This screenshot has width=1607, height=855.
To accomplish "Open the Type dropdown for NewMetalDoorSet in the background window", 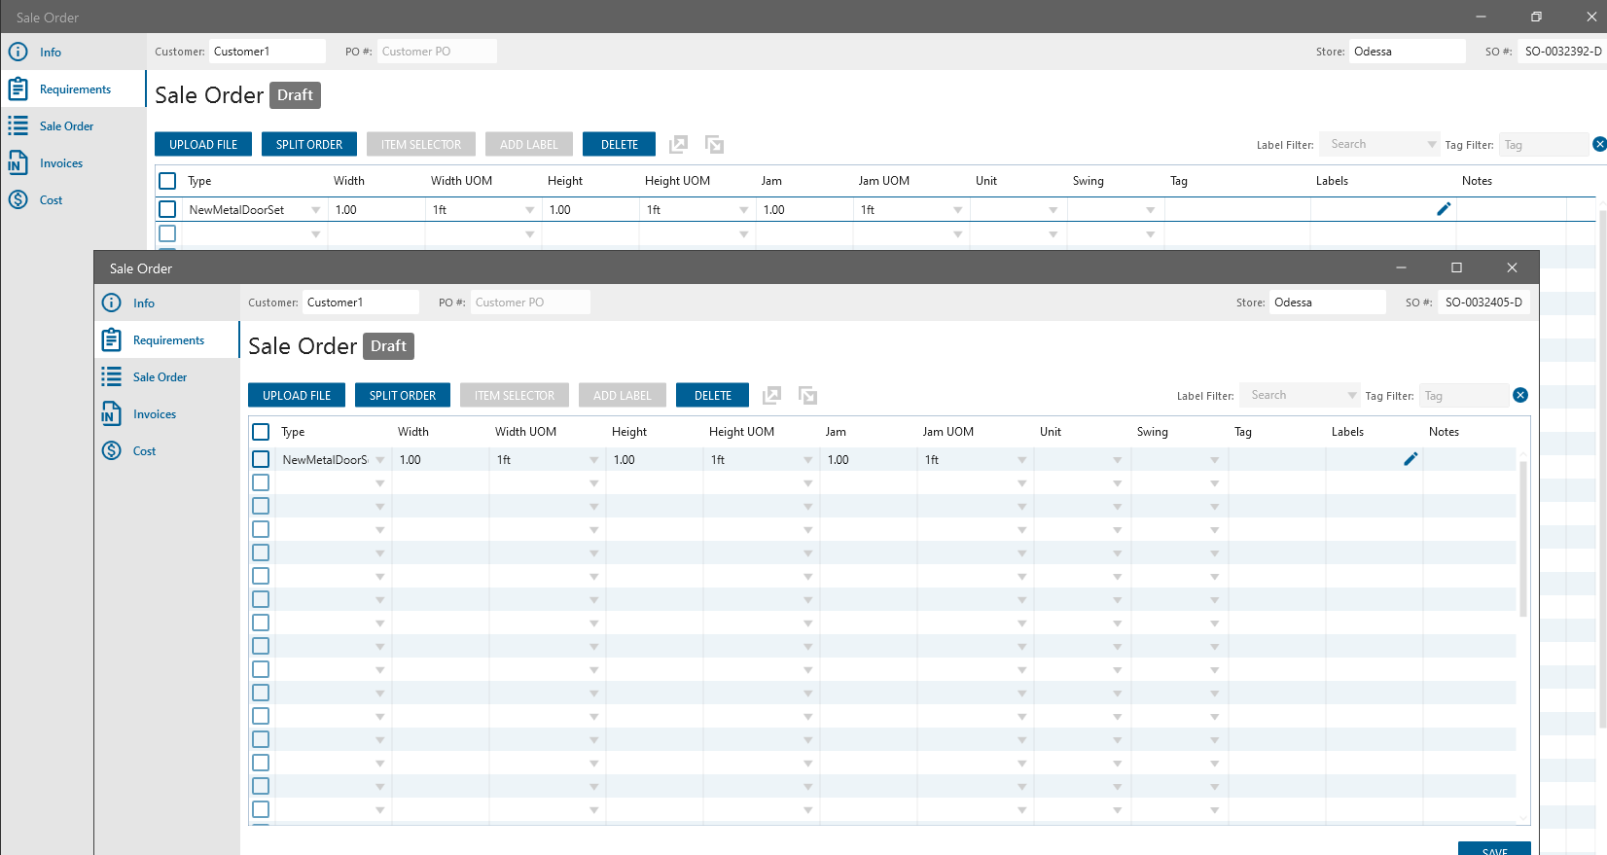I will 315,210.
